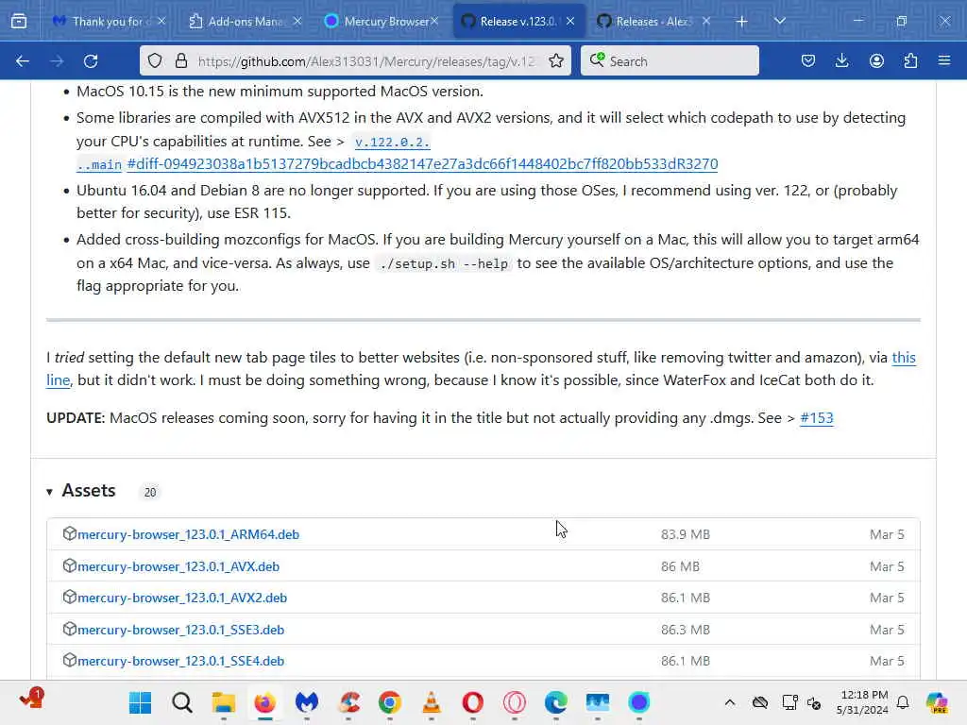Download mercury-browser_123.0.1_ARM64.deb

point(188,534)
